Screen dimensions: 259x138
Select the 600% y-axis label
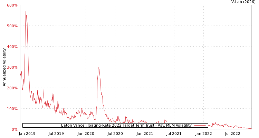click(x=12, y=5)
